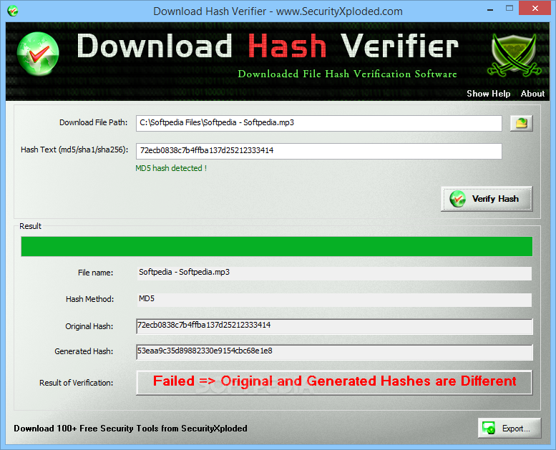Click the browse file folder icon
The width and height of the screenshot is (556, 450).
point(521,123)
